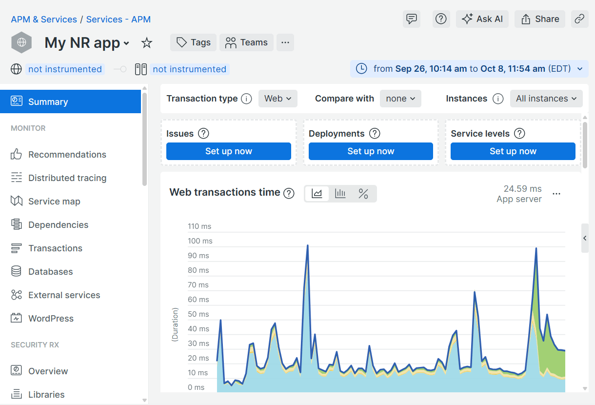595x405 pixels.
Task: Go to External services
Action: 64,295
